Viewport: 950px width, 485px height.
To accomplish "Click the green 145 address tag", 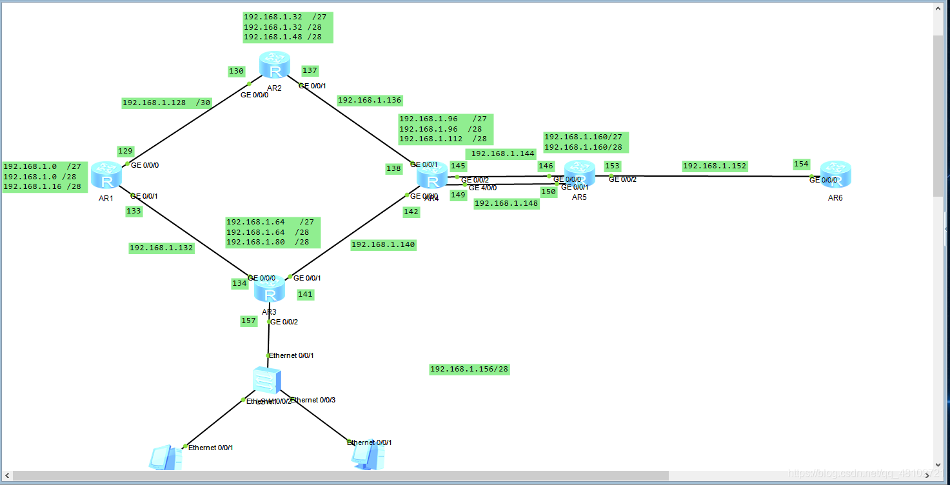I will click(459, 166).
